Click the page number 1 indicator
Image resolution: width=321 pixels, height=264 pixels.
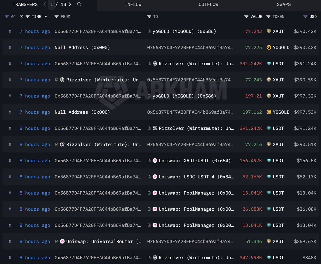tap(52, 4)
